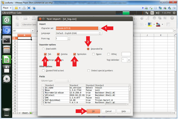
Task: Click VMware send Ctrl+Alt+Del icon
Action: 24,8
